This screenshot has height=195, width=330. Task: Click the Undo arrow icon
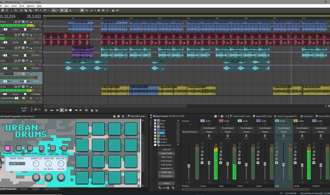coord(37,10)
